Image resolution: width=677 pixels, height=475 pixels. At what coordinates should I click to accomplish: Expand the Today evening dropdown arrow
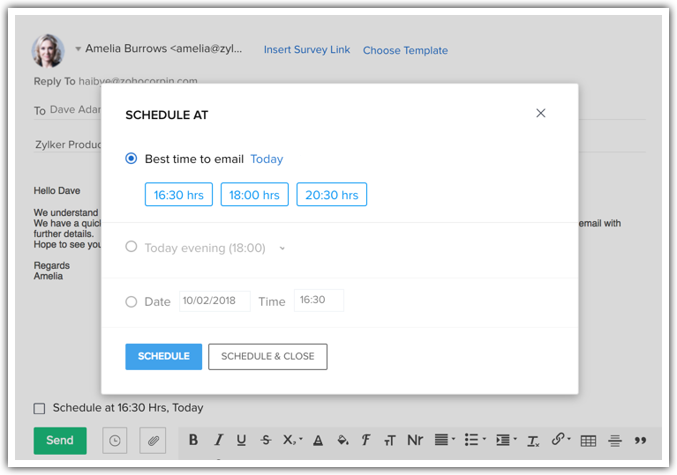tap(282, 249)
